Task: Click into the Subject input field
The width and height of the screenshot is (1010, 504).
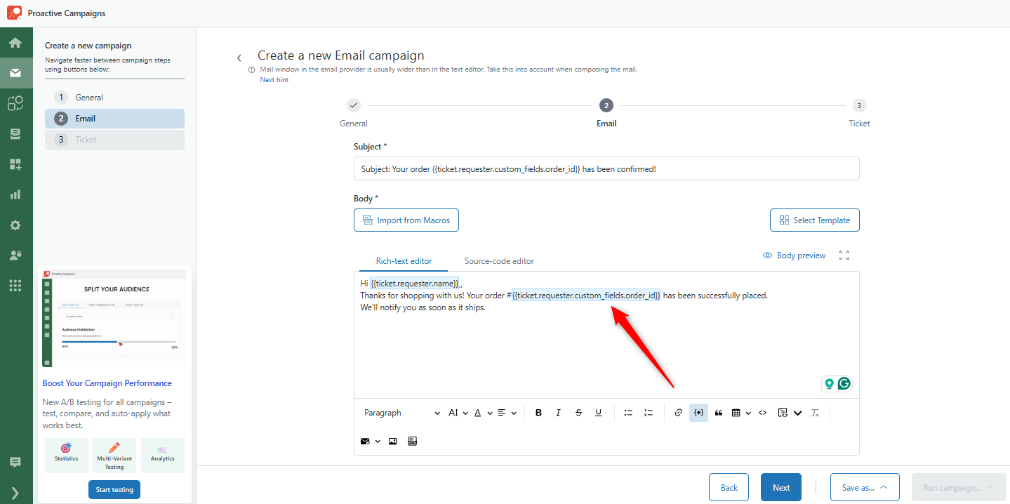Action: [606, 169]
